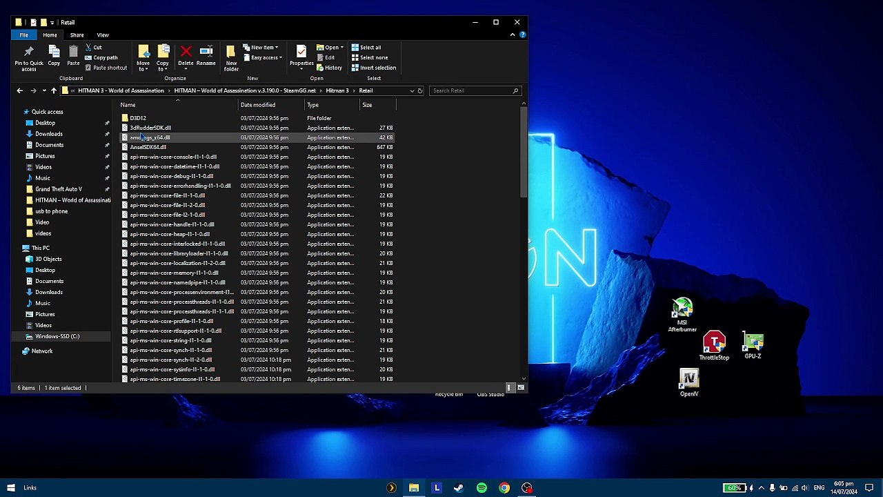Click Invert selection
The height and width of the screenshot is (497, 883).
pyautogui.click(x=373, y=68)
